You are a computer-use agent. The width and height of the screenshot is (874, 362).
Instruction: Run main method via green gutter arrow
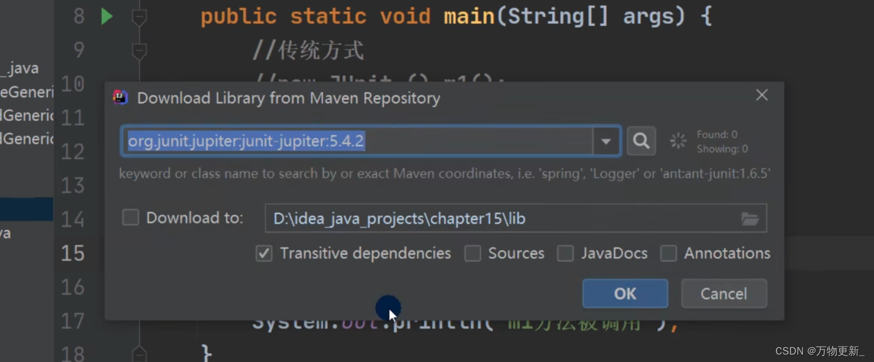[106, 15]
